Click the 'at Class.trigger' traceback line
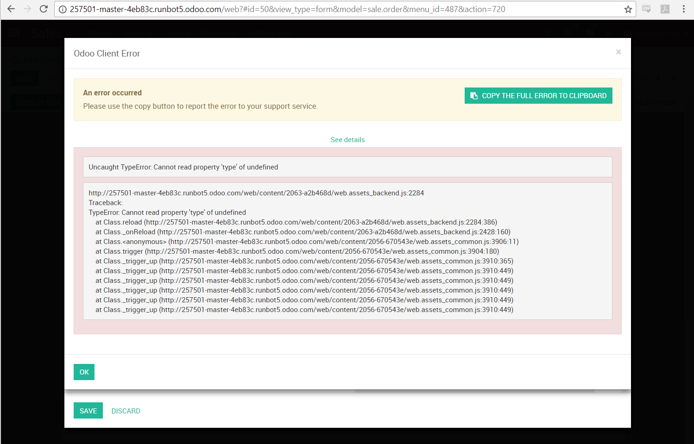 coord(297,251)
